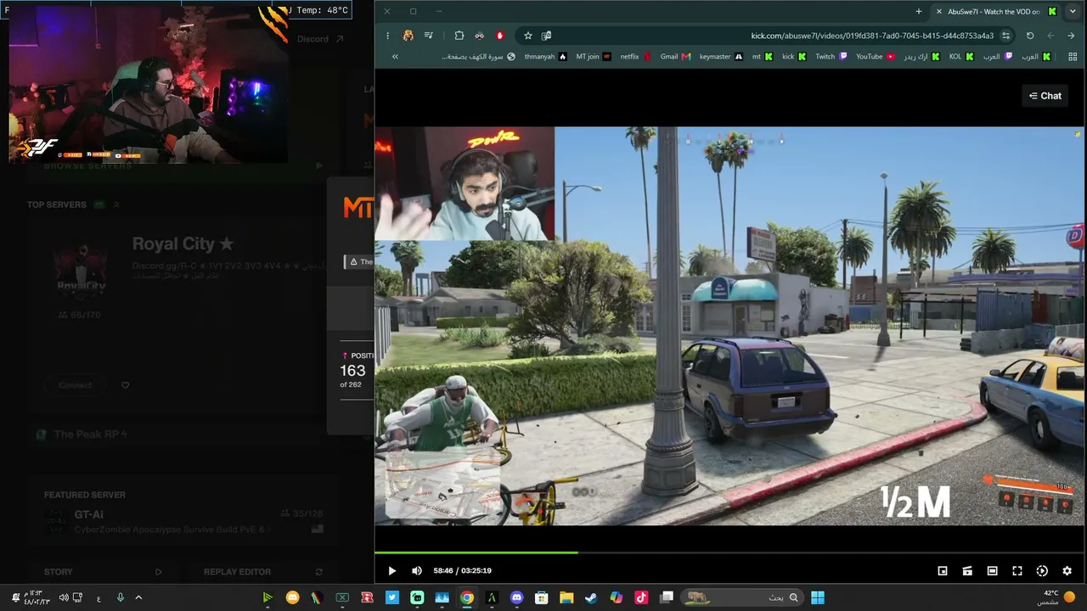Viewport: 1087px width, 611px height.
Task: Play the Kick VOD video
Action: coord(391,571)
